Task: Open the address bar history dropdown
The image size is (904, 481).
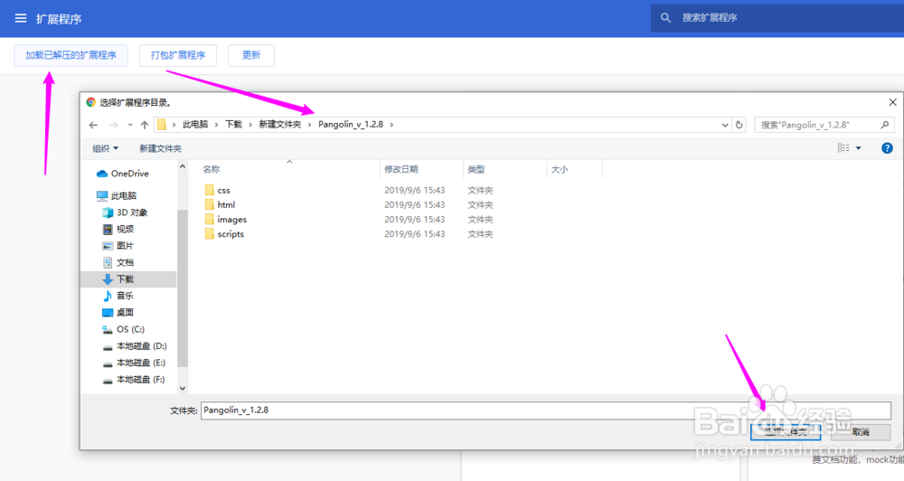Action: [725, 125]
